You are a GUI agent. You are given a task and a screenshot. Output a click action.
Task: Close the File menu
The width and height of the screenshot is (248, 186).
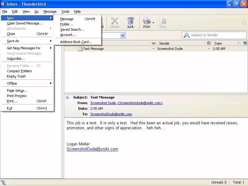5,11
